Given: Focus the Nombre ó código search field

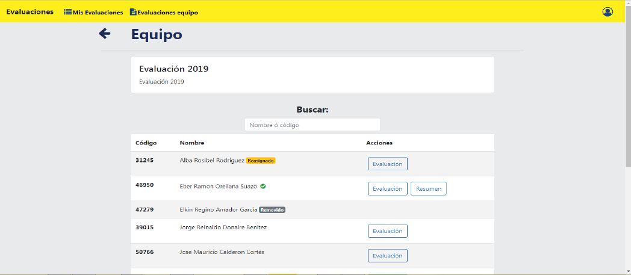Looking at the screenshot, I should point(312,125).
